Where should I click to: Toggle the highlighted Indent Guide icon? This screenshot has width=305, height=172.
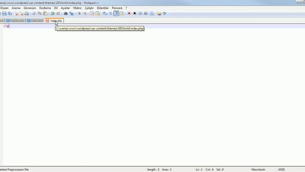[116, 13]
